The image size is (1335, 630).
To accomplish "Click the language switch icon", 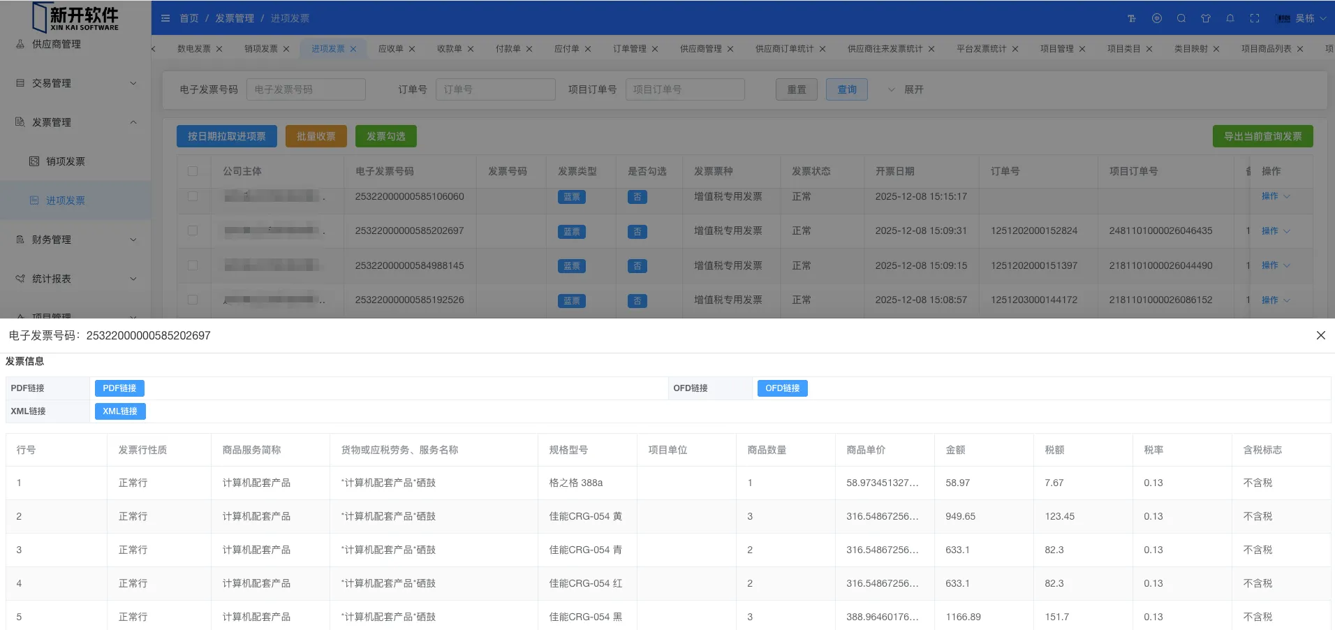I will point(1157,18).
